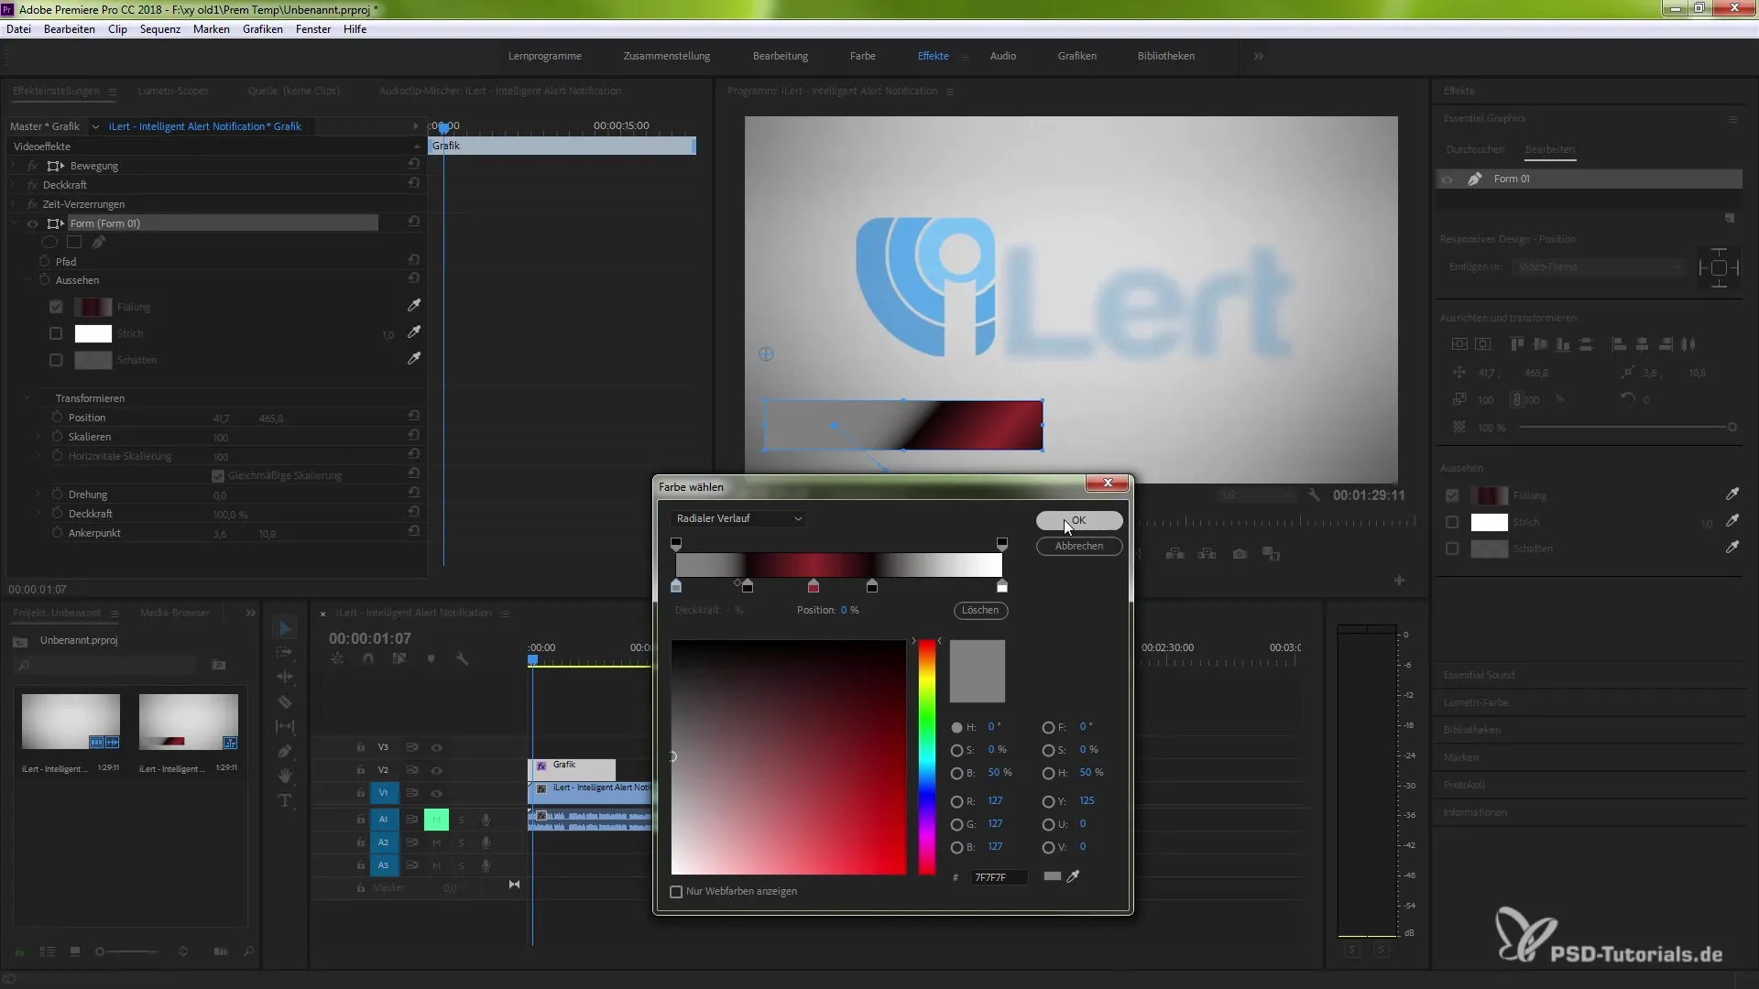Collapse the Aussehen section

tap(27, 280)
